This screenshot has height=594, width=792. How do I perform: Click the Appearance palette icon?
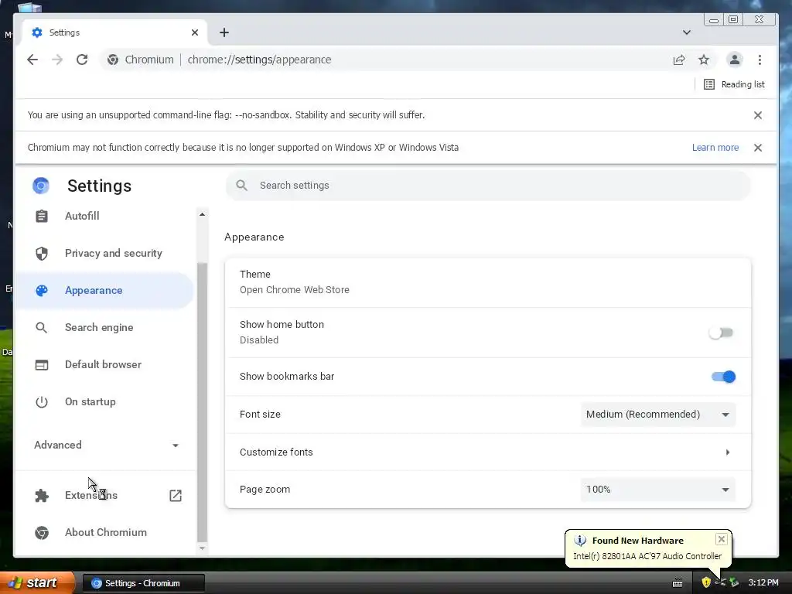(42, 291)
